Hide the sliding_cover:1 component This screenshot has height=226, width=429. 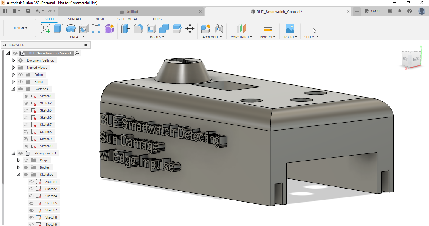tap(21, 153)
